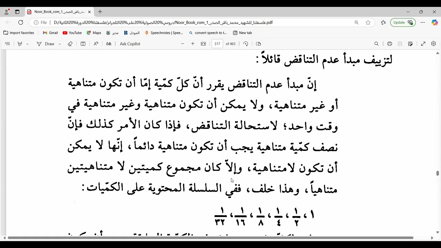
Task: Open browser Settings and more menu
Action: pos(422,22)
